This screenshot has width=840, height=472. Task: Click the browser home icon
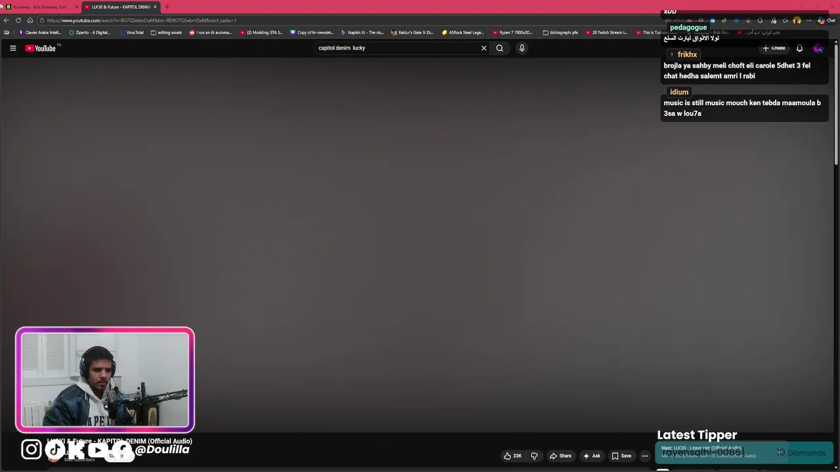tap(30, 20)
